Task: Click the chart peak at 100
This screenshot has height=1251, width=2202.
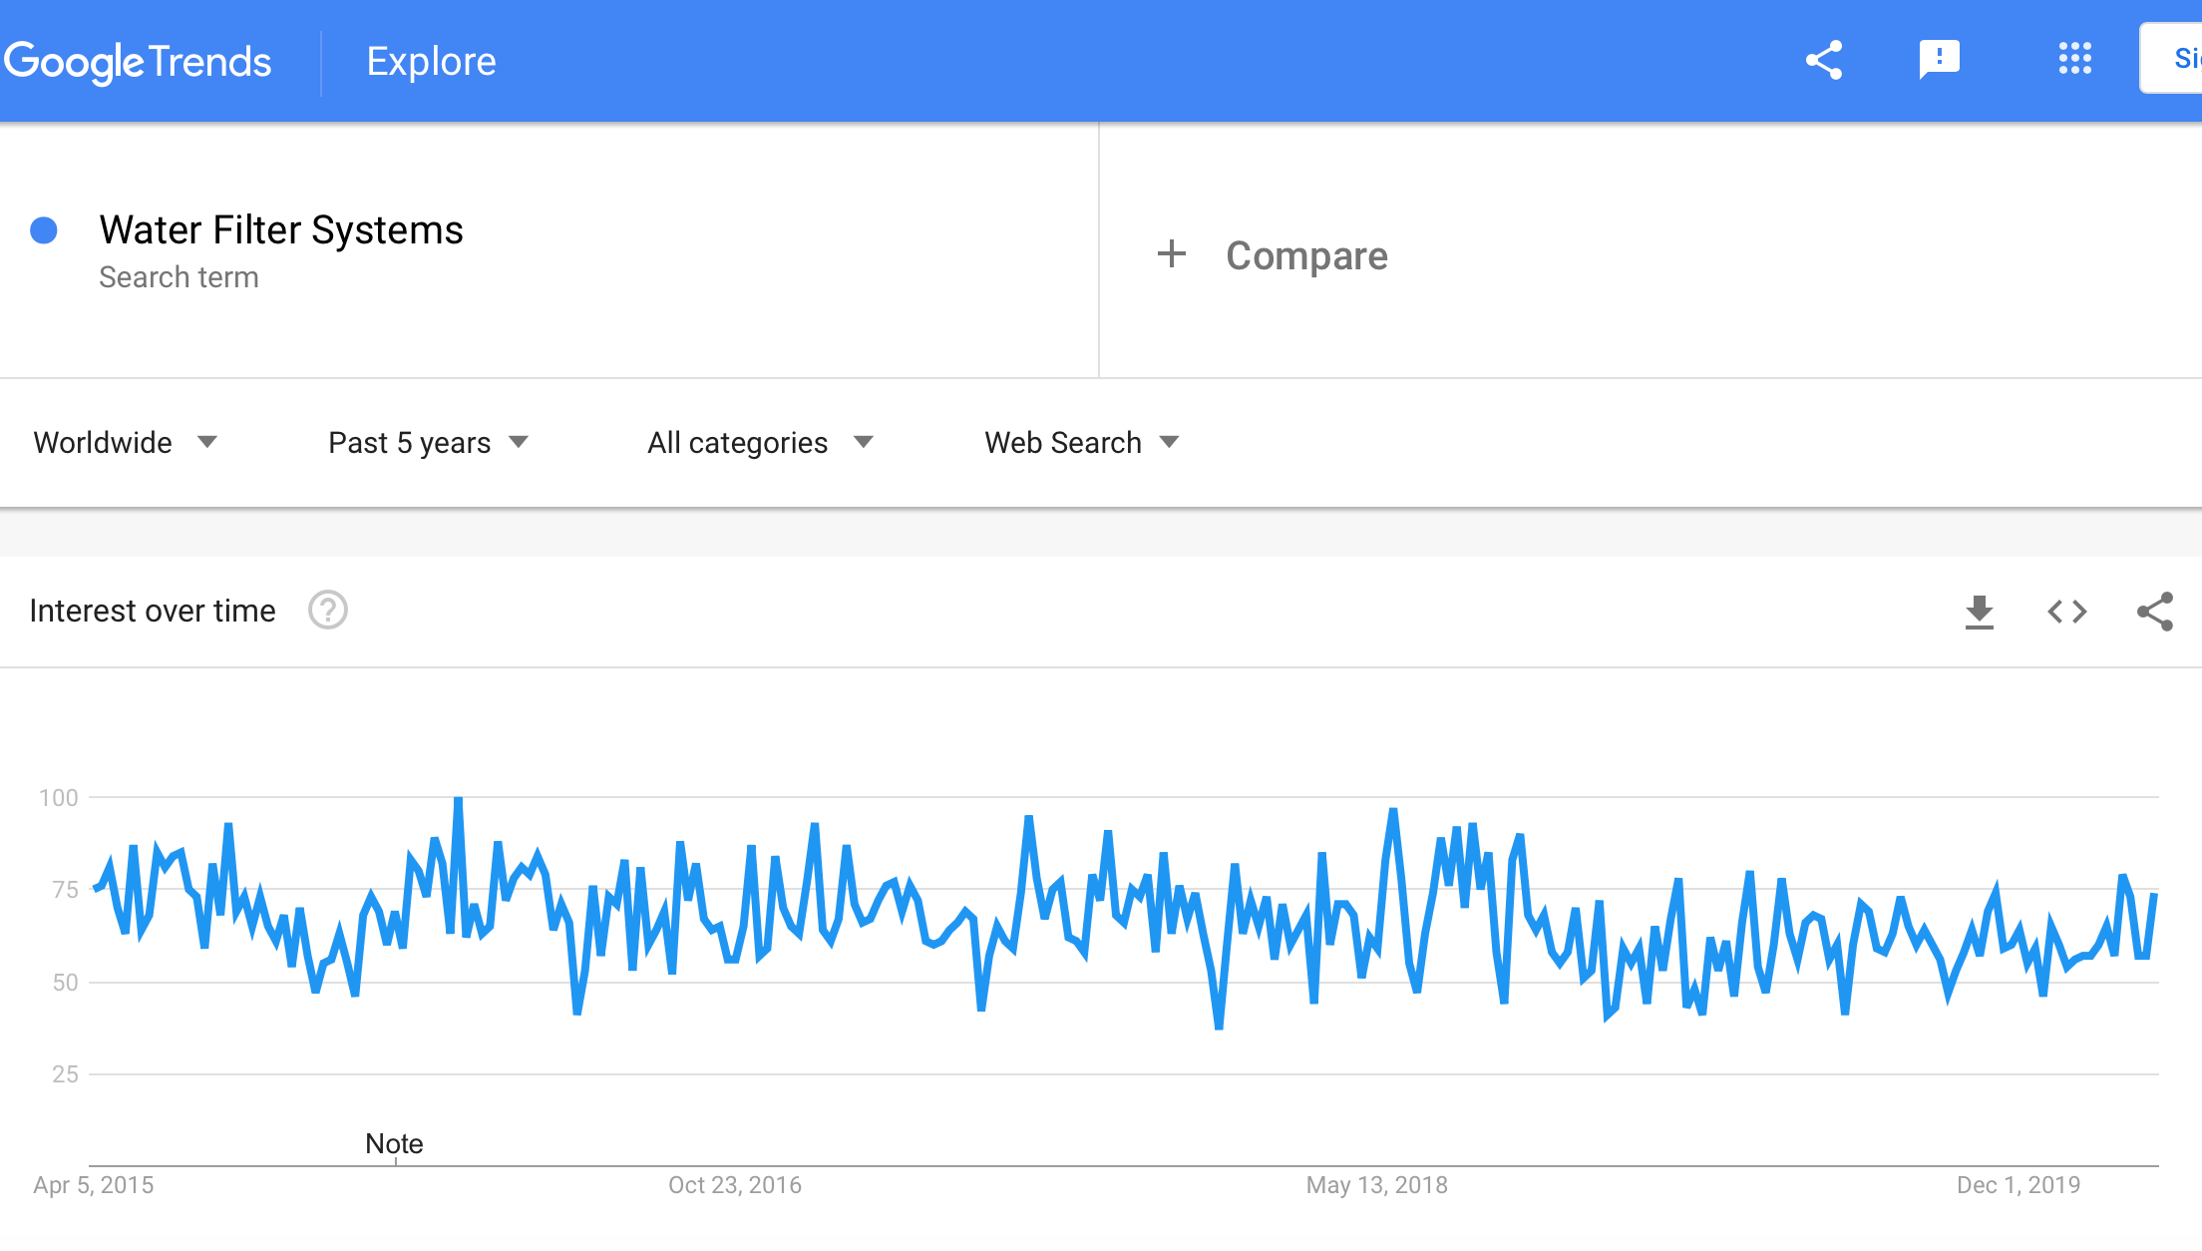Action: (458, 799)
